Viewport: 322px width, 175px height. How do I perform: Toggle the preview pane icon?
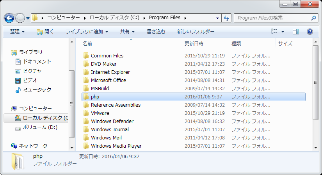coord(296,31)
